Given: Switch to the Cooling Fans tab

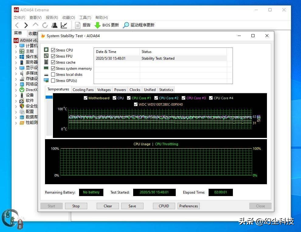Looking at the screenshot, I should [x=83, y=90].
